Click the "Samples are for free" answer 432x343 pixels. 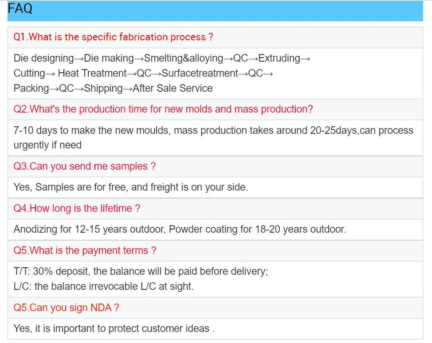[130, 187]
